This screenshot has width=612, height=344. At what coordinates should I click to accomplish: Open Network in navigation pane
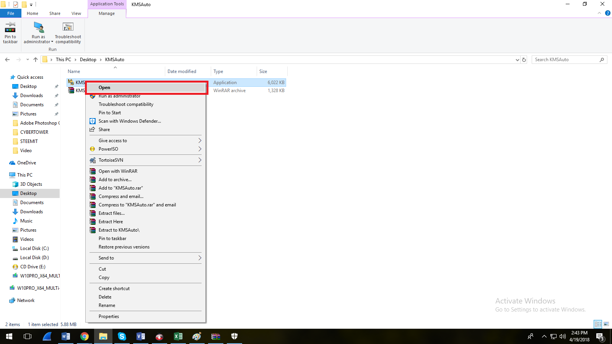point(26,300)
